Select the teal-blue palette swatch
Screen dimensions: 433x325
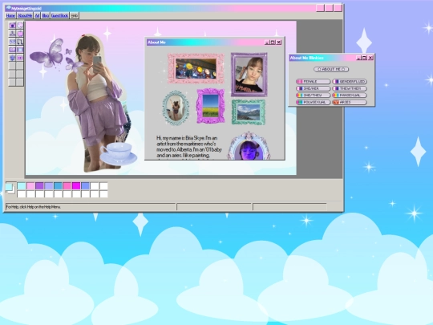point(58,186)
